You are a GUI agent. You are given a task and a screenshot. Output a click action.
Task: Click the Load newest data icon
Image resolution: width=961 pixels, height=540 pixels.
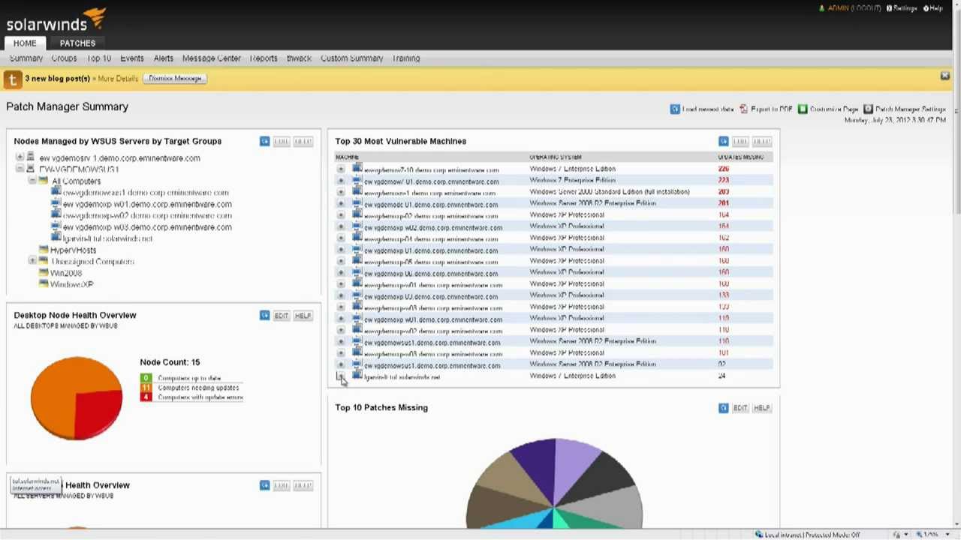pyautogui.click(x=675, y=109)
